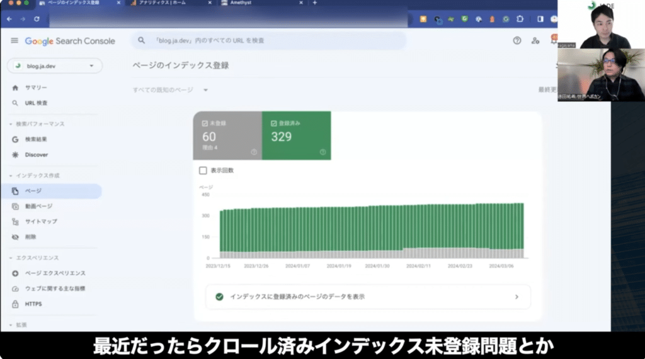Screen dimensions: 645x359
Task: Go back with browser back arrow
Action: coord(9,19)
